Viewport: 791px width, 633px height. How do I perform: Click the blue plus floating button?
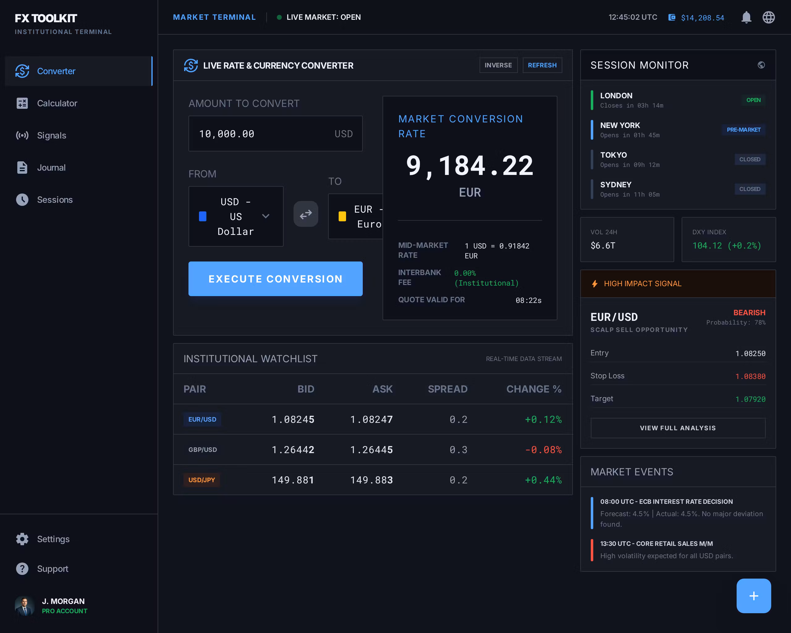(754, 596)
